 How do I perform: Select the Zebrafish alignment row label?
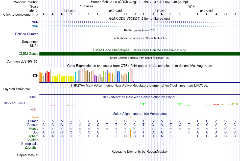pos(32,148)
